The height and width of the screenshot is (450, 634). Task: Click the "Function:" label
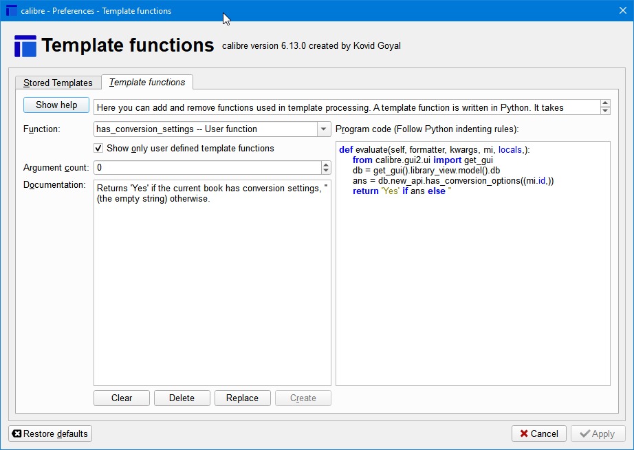42,129
